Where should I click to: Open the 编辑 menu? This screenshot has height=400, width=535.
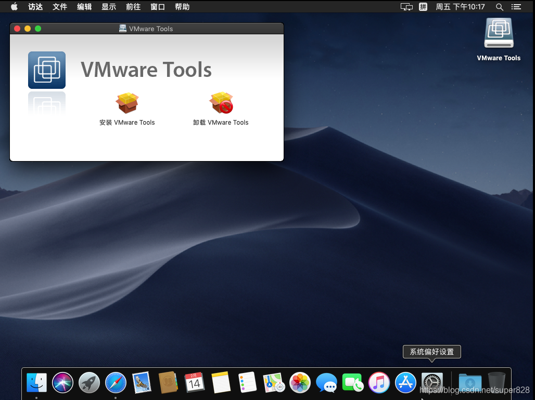point(84,7)
